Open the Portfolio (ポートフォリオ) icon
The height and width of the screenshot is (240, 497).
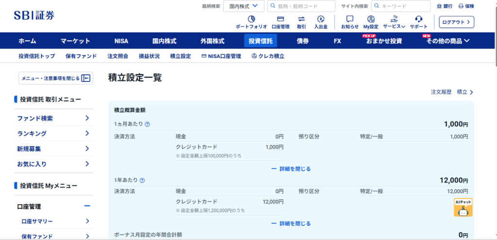pyautogui.click(x=251, y=19)
